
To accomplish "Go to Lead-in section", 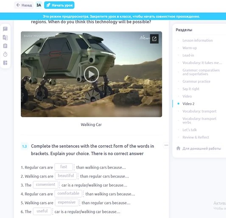I will (188, 55).
